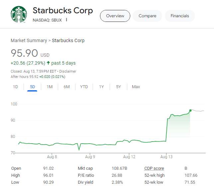Click the Market Summary breadcrumb link
Screen dimensions: 214x190
pyautogui.click(x=29, y=40)
